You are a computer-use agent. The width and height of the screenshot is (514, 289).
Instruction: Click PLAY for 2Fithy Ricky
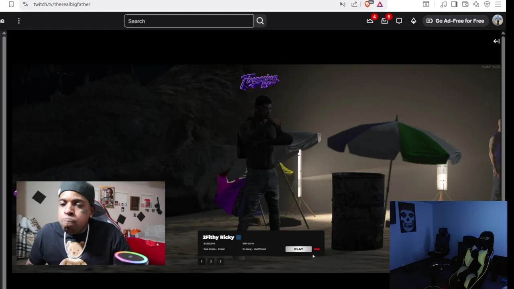click(298, 249)
